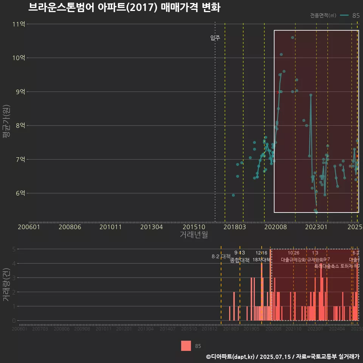
Task: Click the 9·13 annotation label
Action: [x=240, y=253]
